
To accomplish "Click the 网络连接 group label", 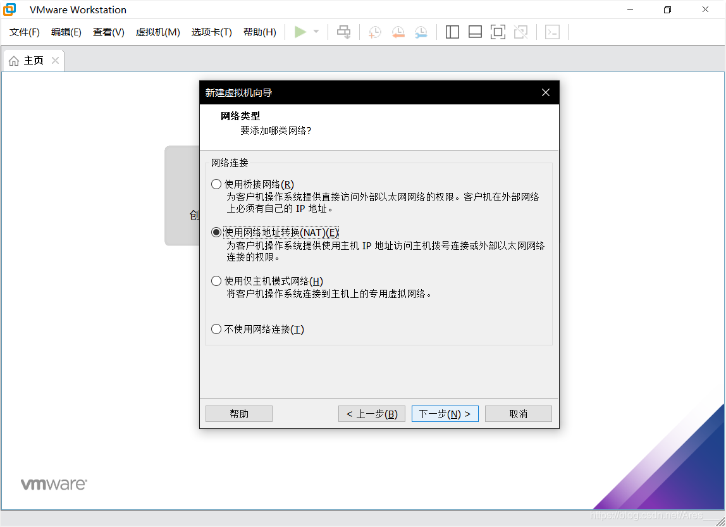I will pos(230,163).
